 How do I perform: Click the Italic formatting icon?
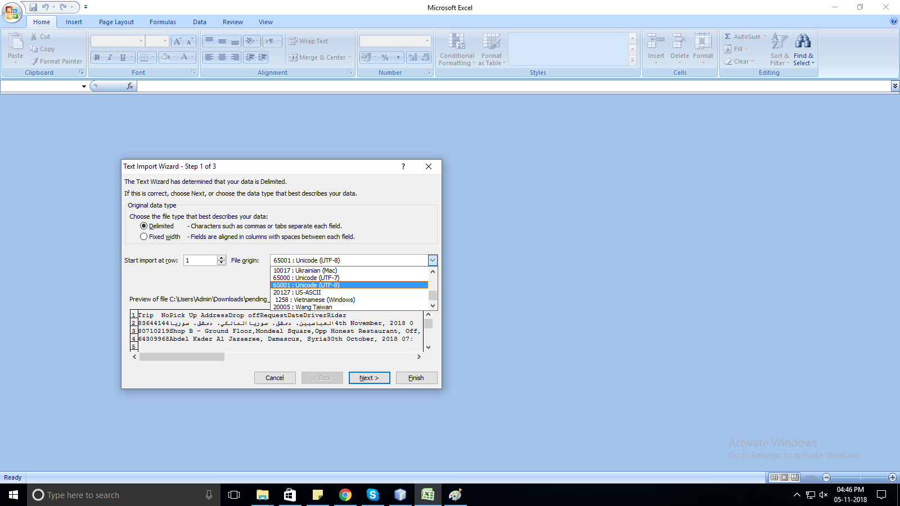pos(110,57)
